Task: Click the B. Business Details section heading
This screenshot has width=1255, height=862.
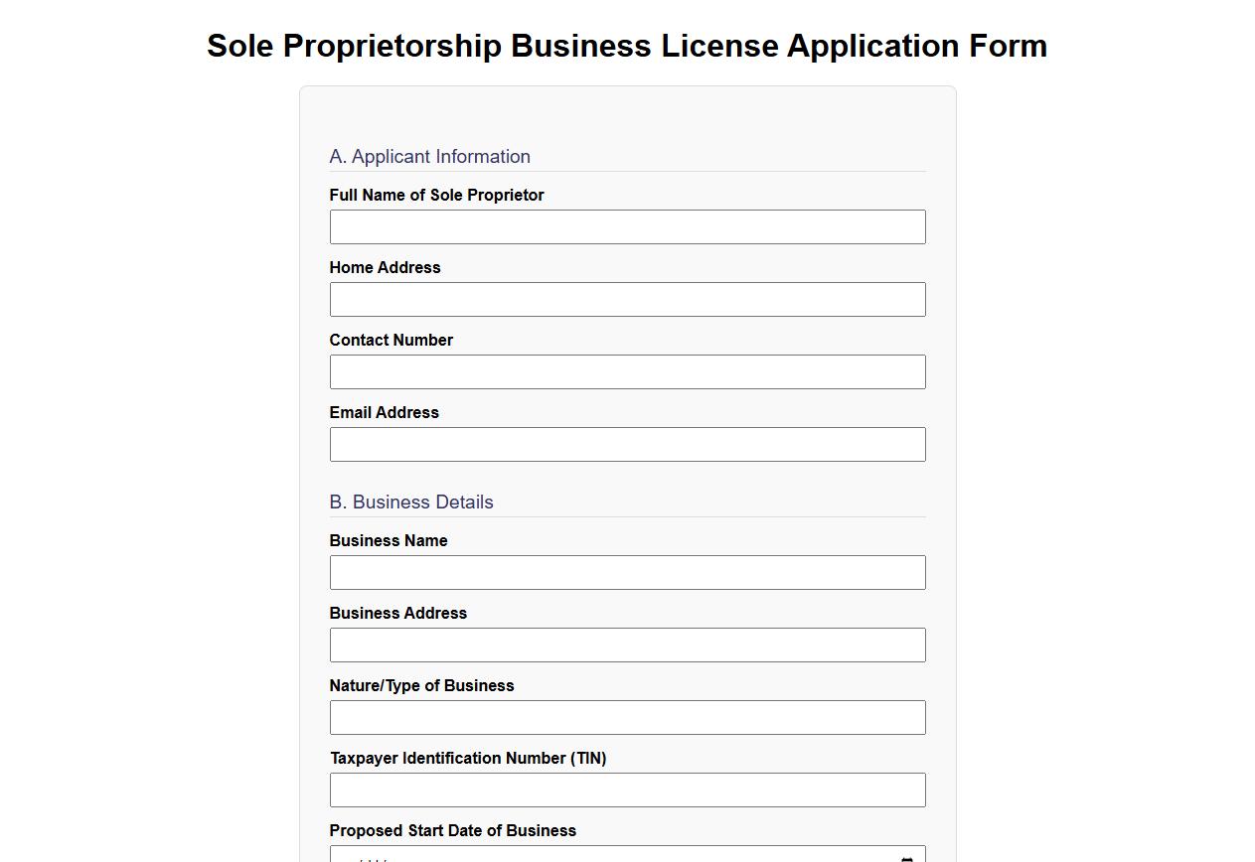Action: pos(411,502)
